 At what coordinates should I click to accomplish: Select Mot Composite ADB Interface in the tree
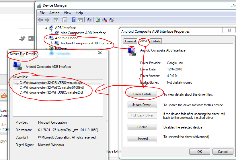[83, 33]
